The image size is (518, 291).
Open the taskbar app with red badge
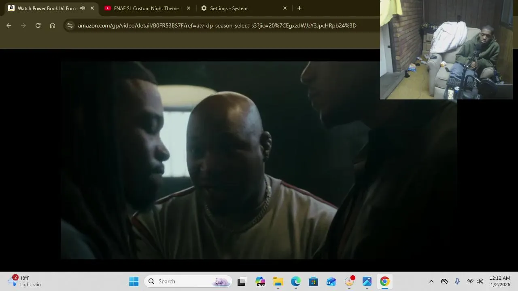click(349, 281)
